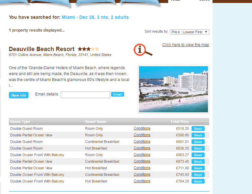
Task: Click here to view the map link
Action: point(186,45)
